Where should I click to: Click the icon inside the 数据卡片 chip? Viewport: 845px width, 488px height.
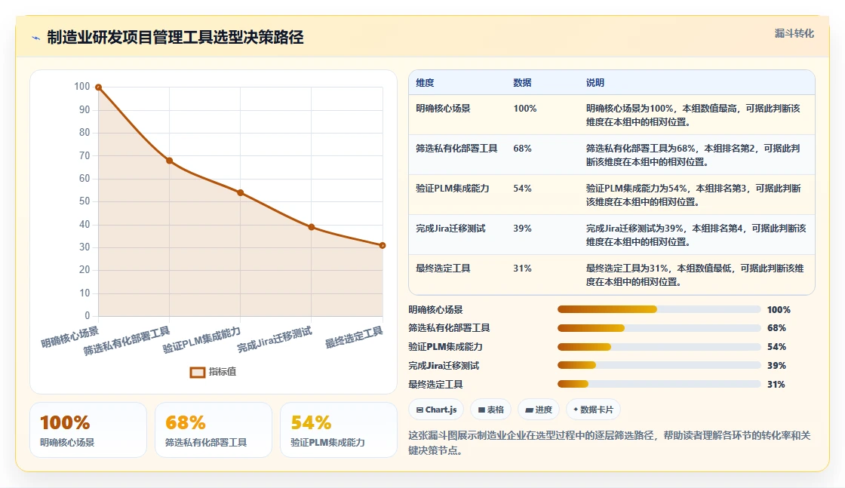[x=576, y=410]
